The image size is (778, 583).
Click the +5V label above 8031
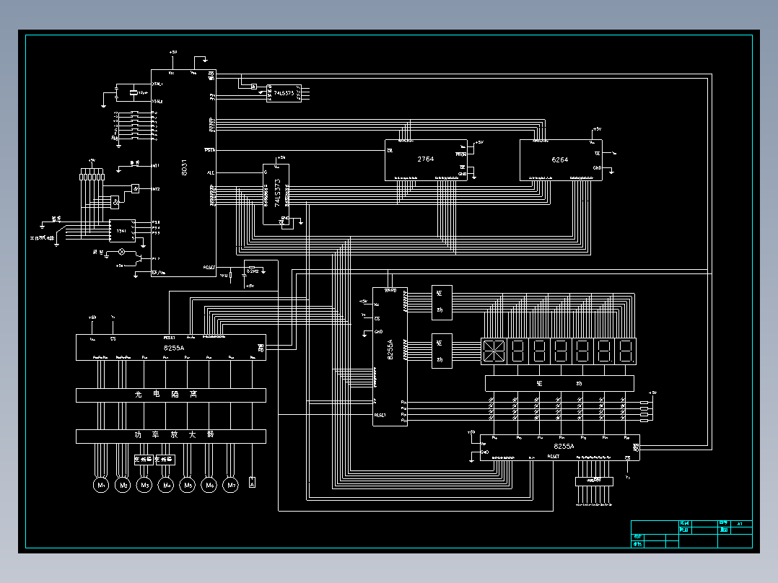click(172, 52)
